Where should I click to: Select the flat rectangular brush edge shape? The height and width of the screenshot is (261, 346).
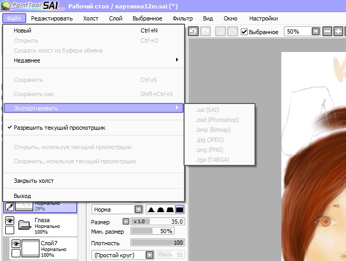(180, 210)
